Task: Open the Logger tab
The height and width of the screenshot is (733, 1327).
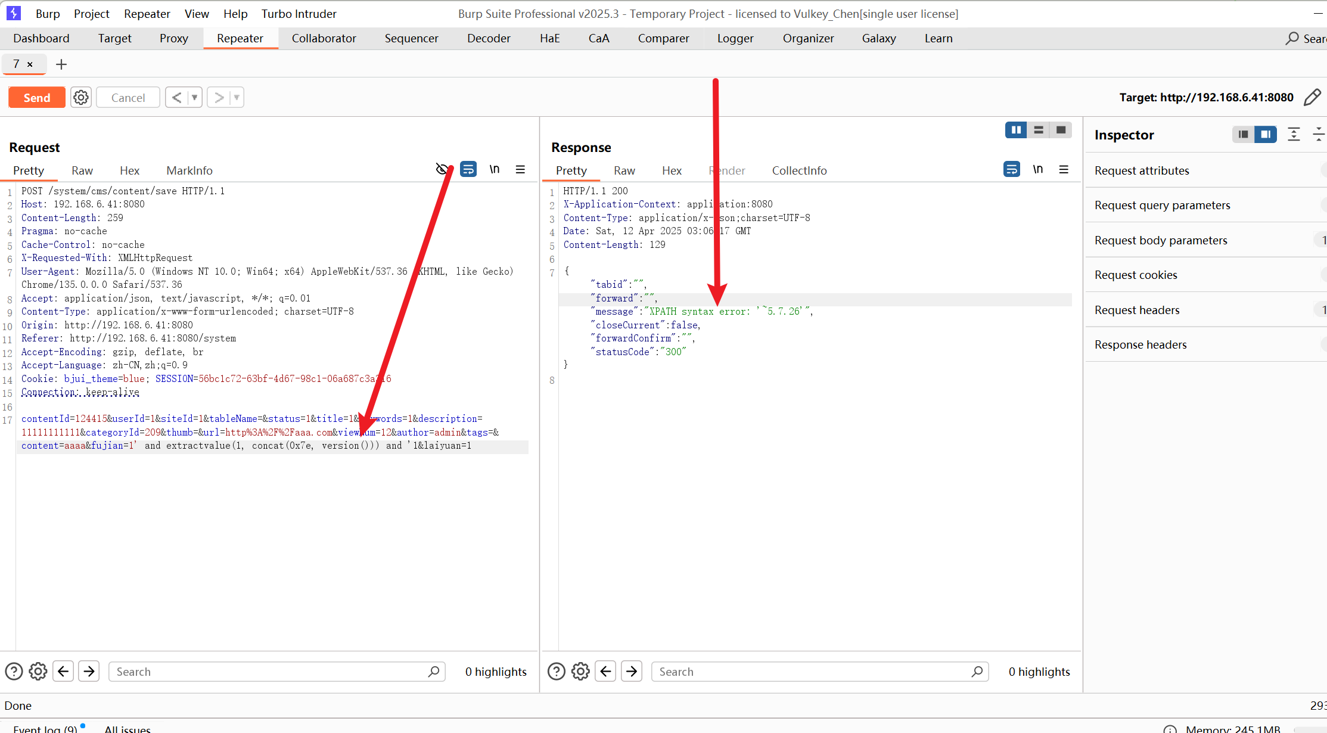Action: [x=735, y=38]
